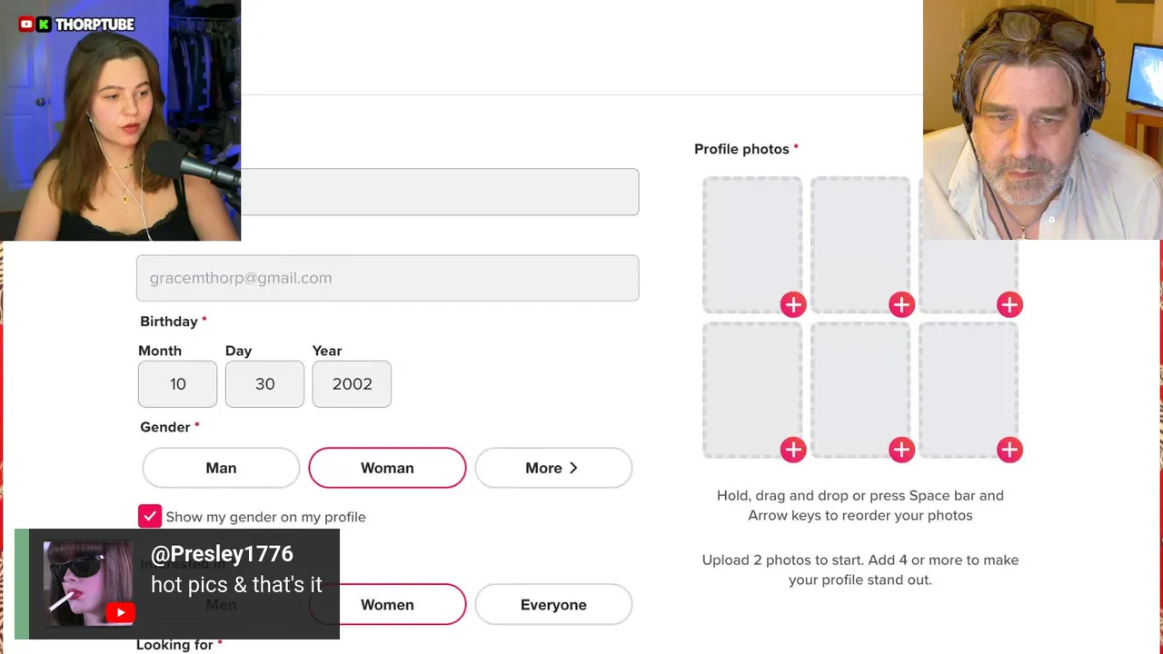Click the name input field above email

[x=440, y=192]
